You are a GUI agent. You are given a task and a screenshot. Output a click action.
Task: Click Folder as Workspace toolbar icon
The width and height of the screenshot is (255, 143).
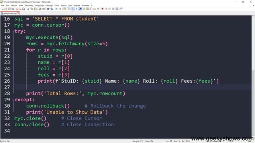pos(94,9)
